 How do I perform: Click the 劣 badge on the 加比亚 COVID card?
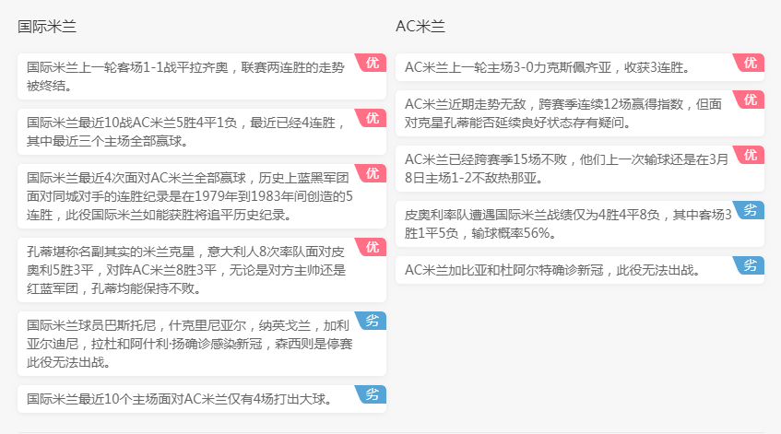[x=750, y=265]
